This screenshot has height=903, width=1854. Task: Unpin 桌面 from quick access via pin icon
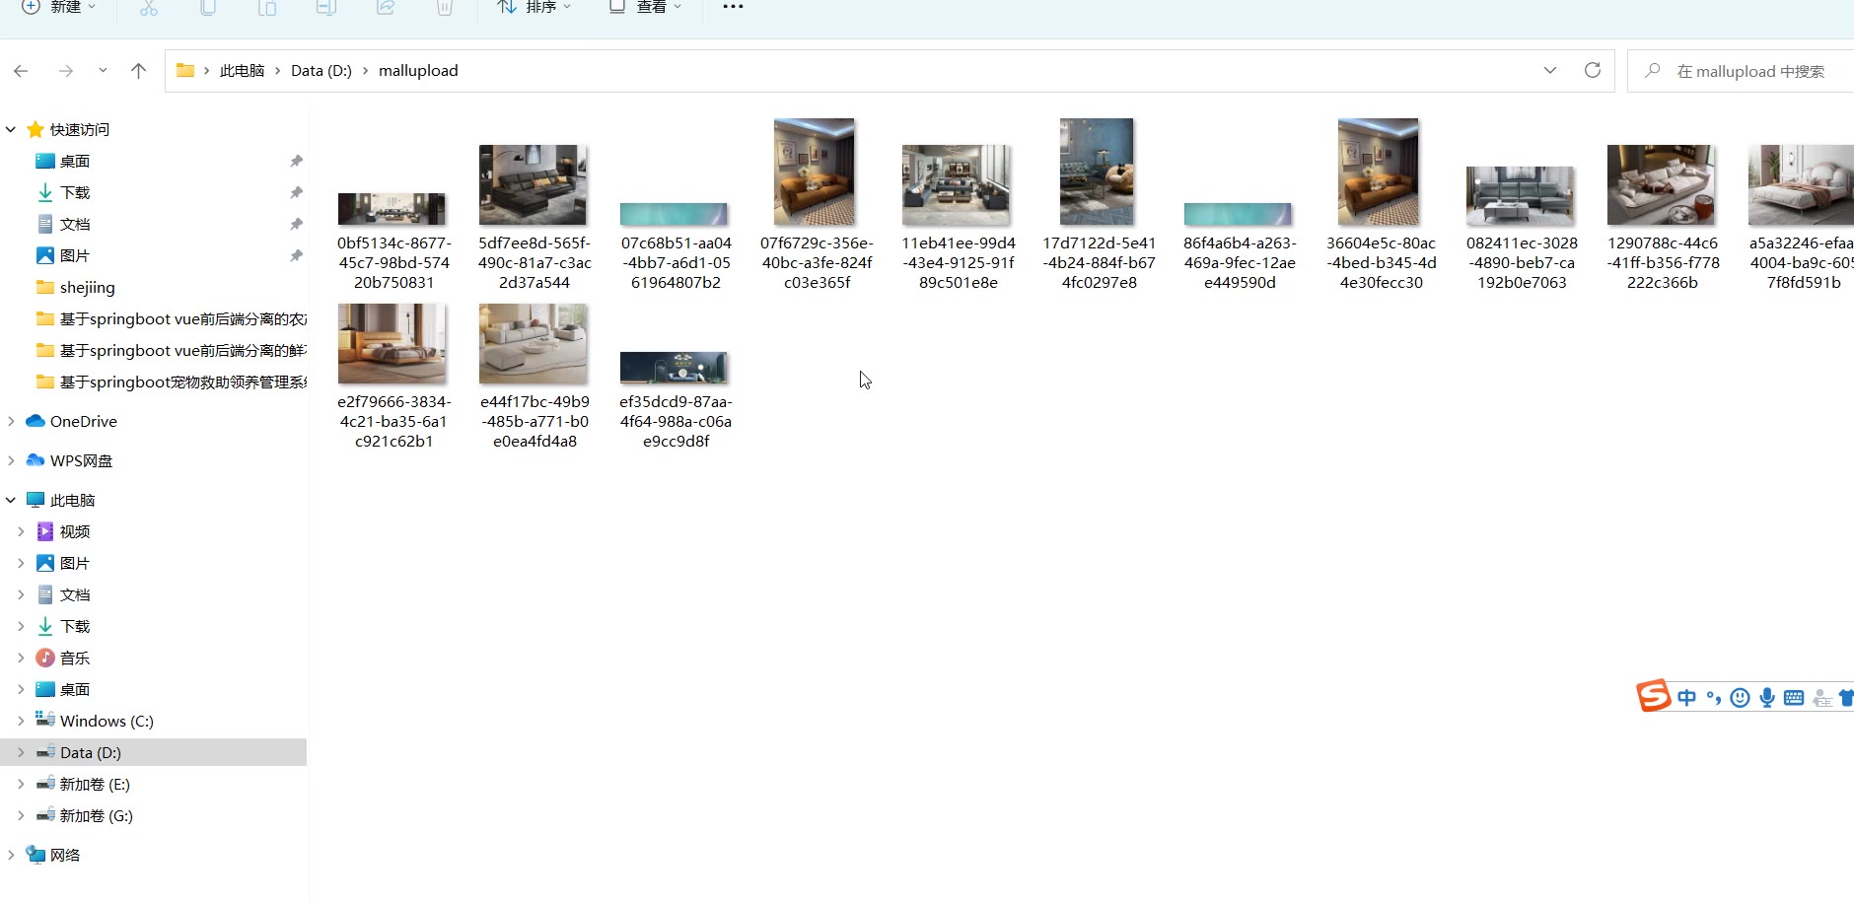(296, 162)
